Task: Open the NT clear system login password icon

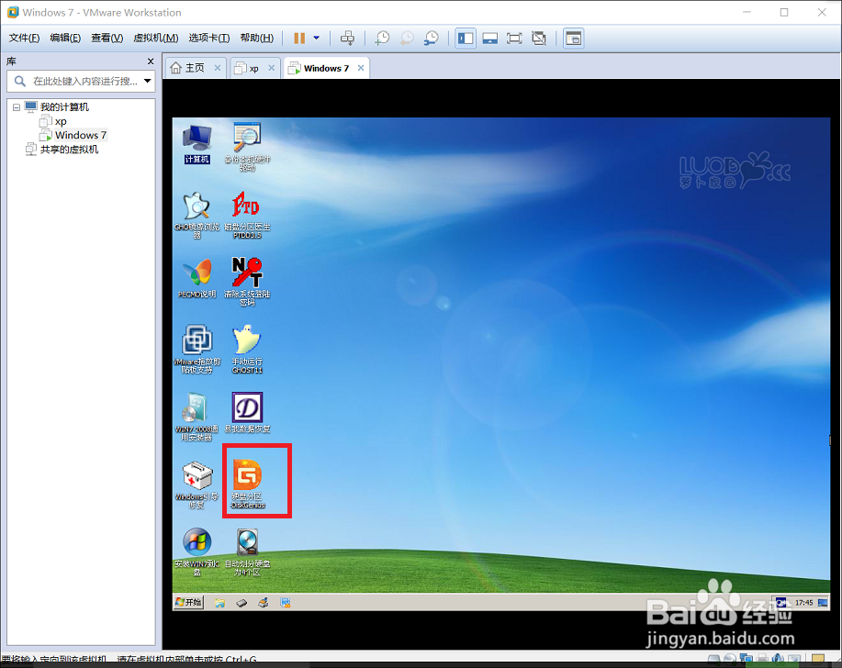Action: tap(247, 281)
